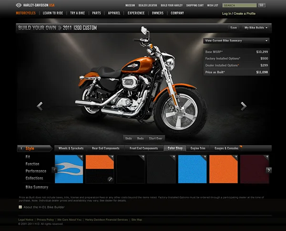Click the Redo button
Image resolution: width=286 pixels, height=231 pixels.
140,138
